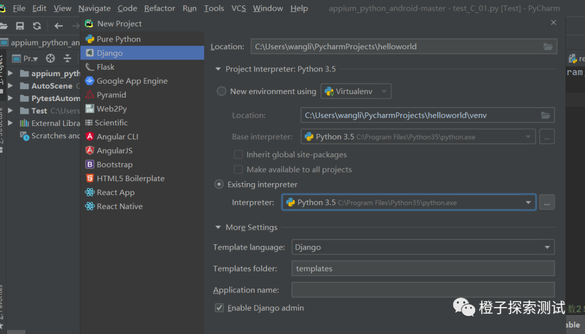Select AngularJS project type
This screenshot has width=585, height=334.
142,150
